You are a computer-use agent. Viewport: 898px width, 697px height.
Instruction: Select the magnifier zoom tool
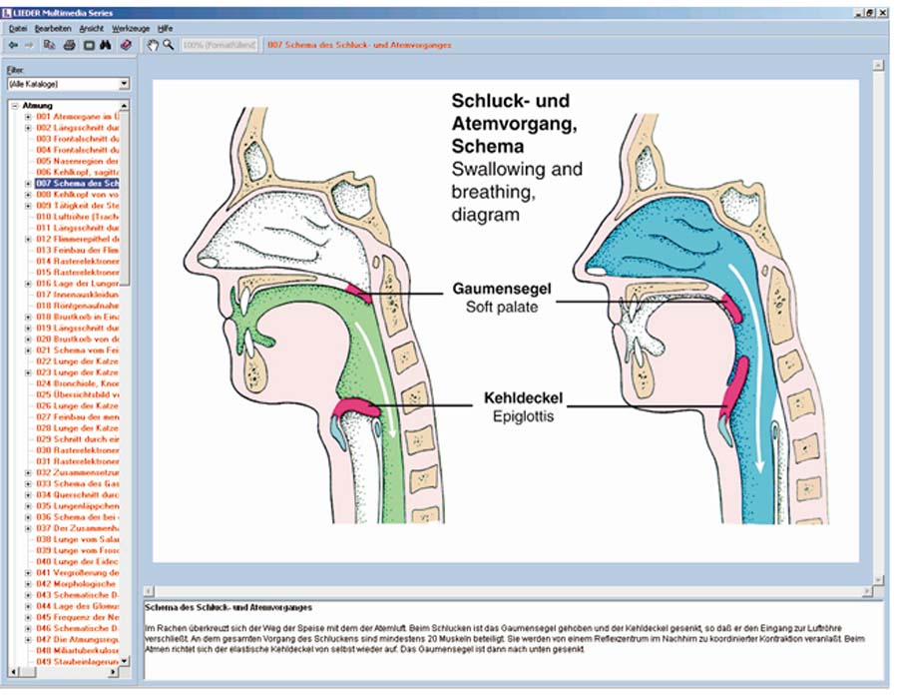[169, 46]
